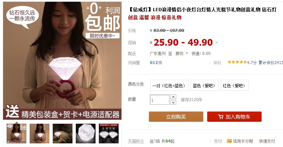Choose the 蓝色（爱吧） color option

coord(205,86)
